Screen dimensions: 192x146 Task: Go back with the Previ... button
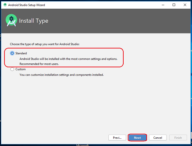pos(117,138)
